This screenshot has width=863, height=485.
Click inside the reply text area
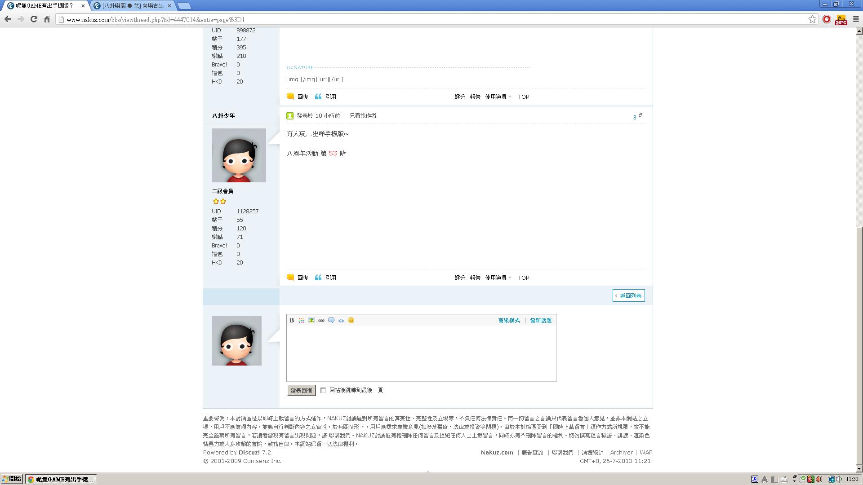click(x=421, y=353)
